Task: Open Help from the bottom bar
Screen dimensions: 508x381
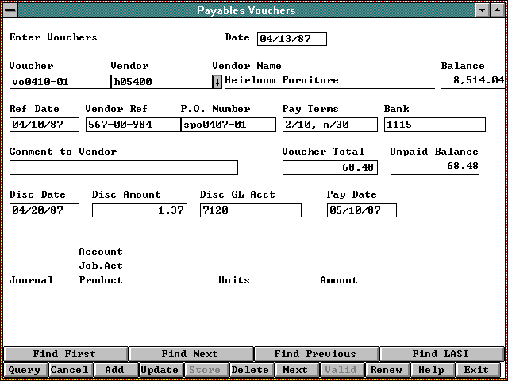Action: 431,370
